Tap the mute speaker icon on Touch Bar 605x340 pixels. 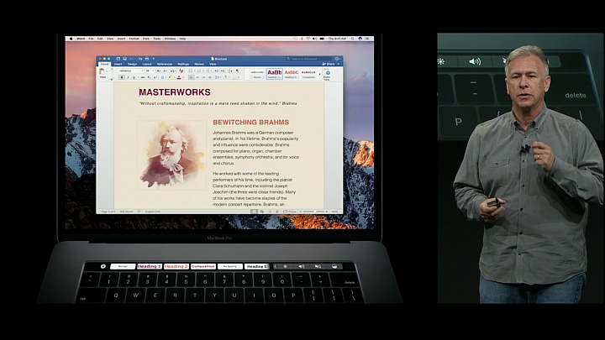(318, 266)
